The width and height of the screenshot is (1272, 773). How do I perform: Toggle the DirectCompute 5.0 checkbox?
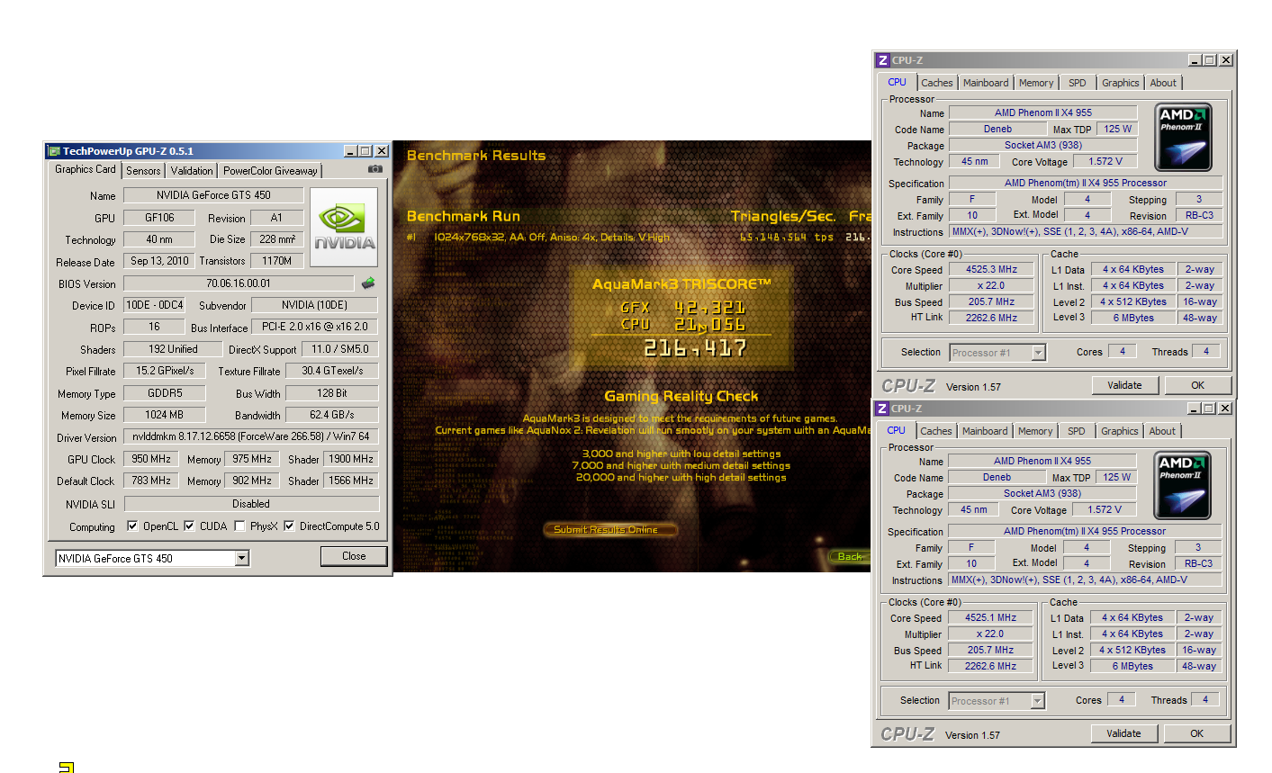pos(289,526)
